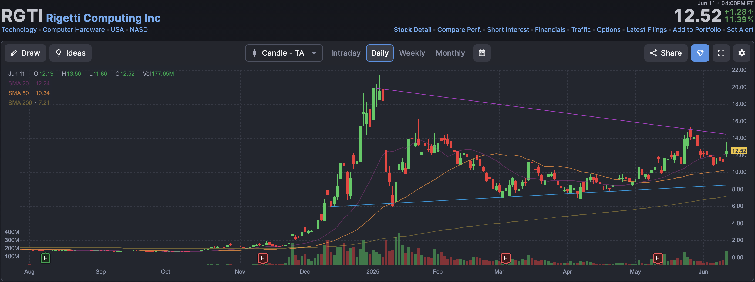
Task: Open chart settings gear icon
Action: 741,53
